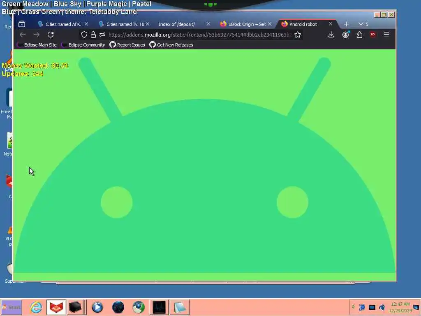Open the Start menu
The height and width of the screenshot is (316, 421).
[x=11, y=307]
